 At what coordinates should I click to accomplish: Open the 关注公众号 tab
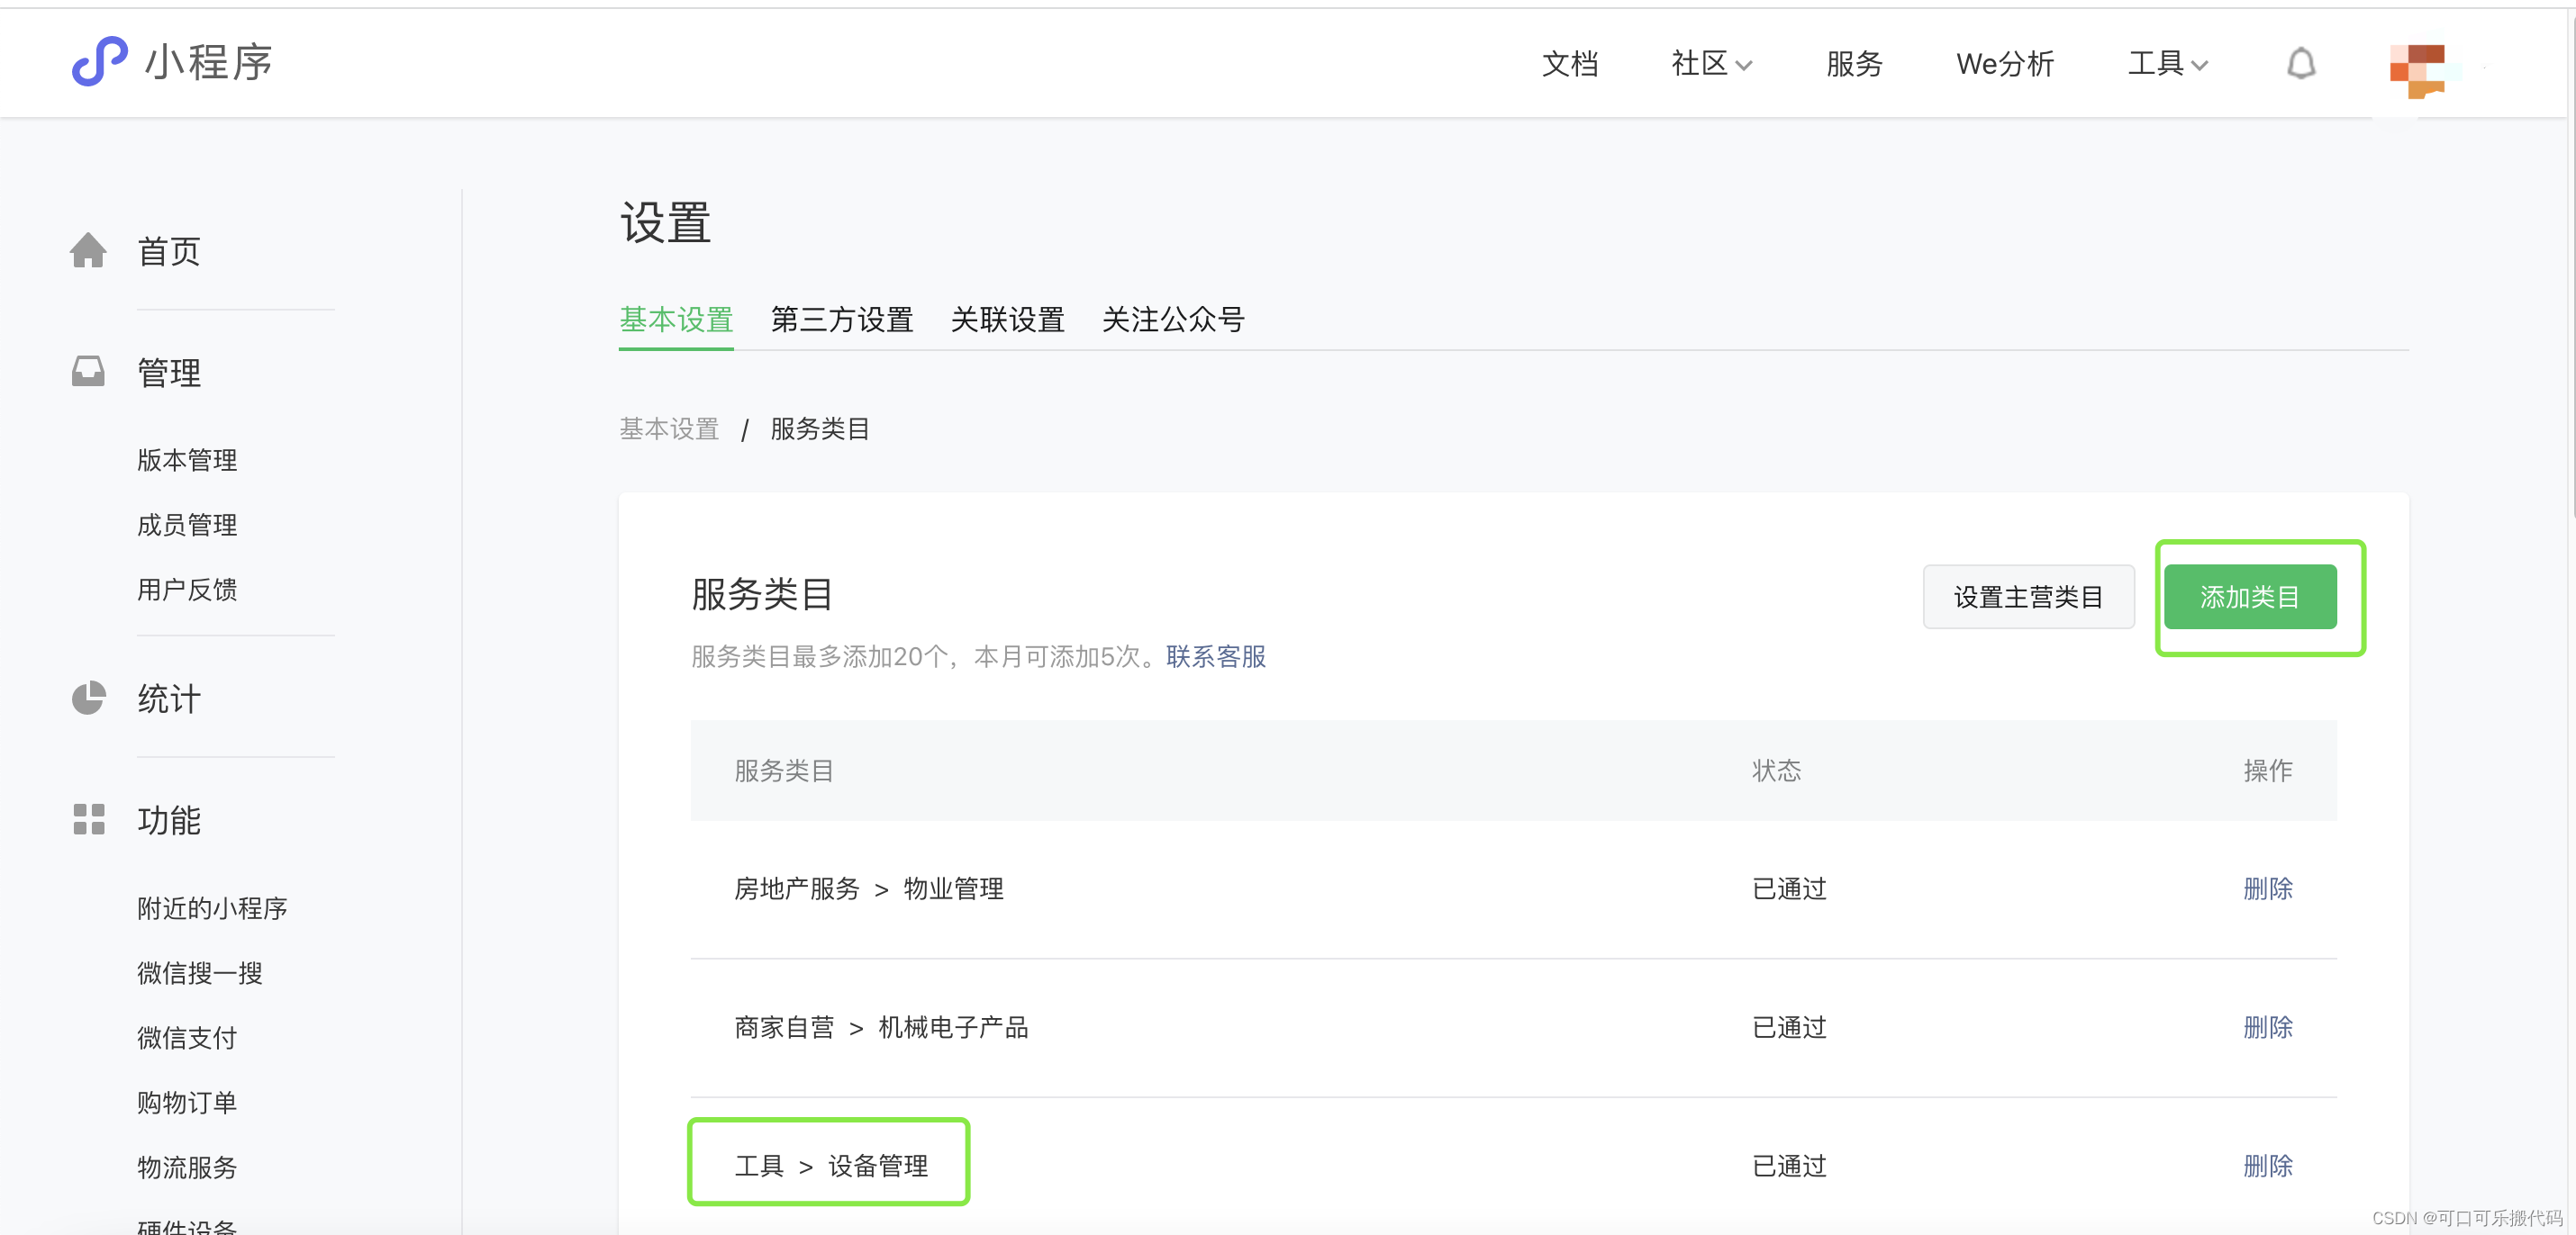(x=1172, y=320)
